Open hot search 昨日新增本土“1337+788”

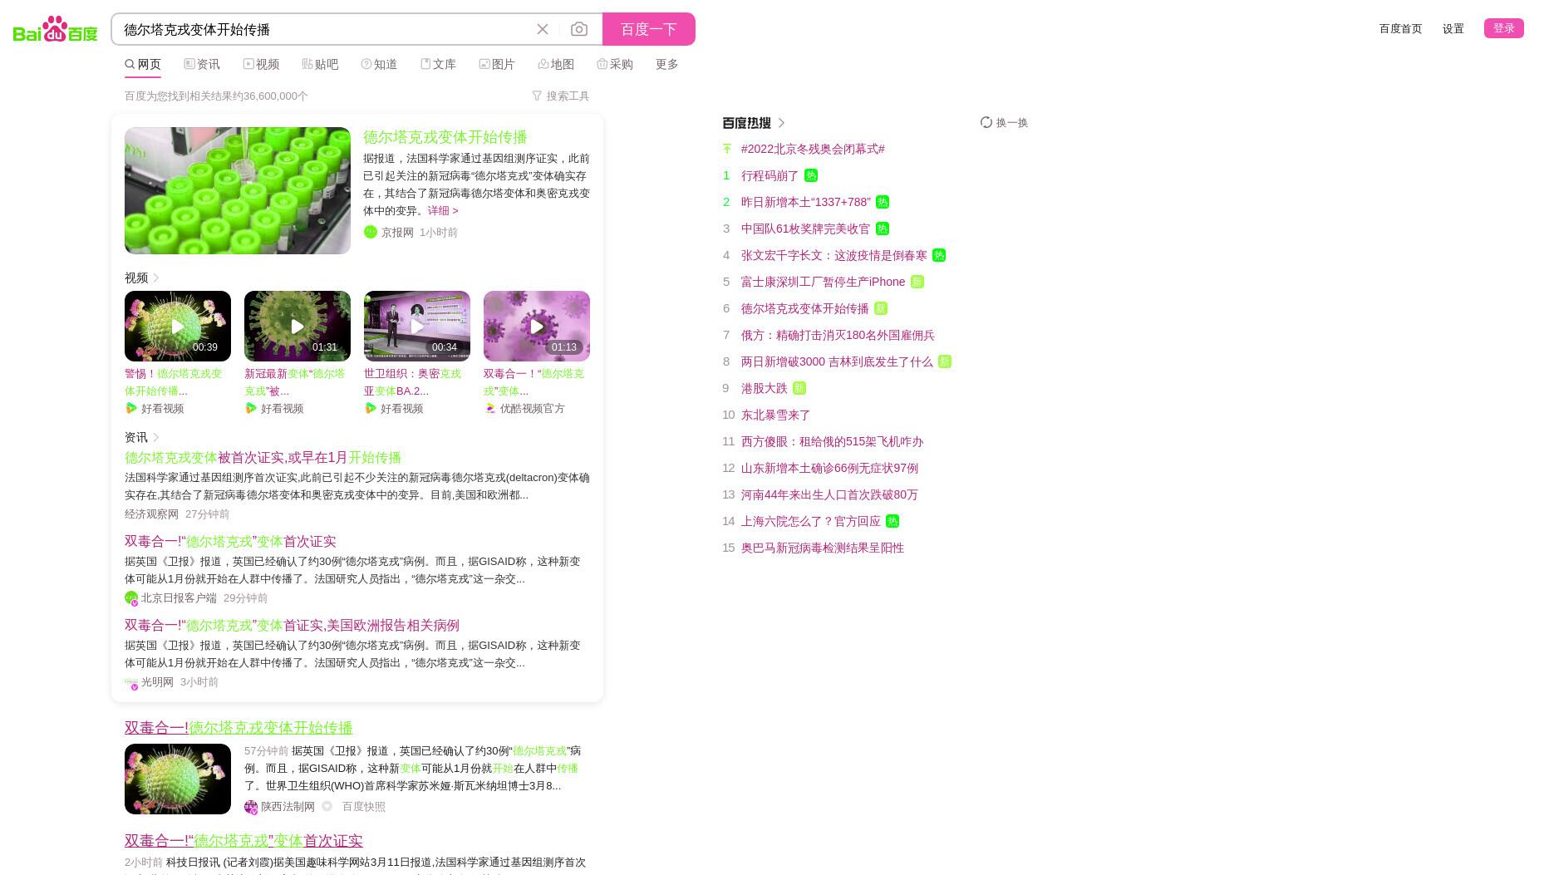tap(806, 202)
